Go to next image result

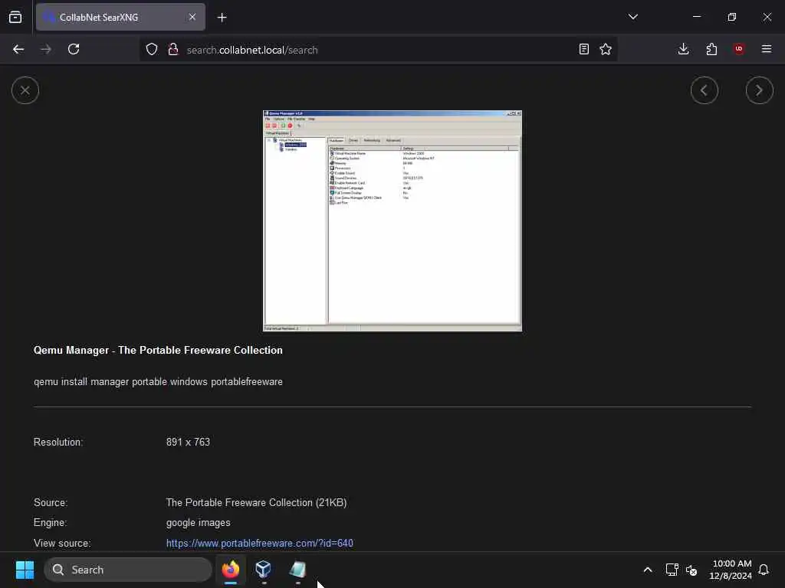[x=759, y=90]
